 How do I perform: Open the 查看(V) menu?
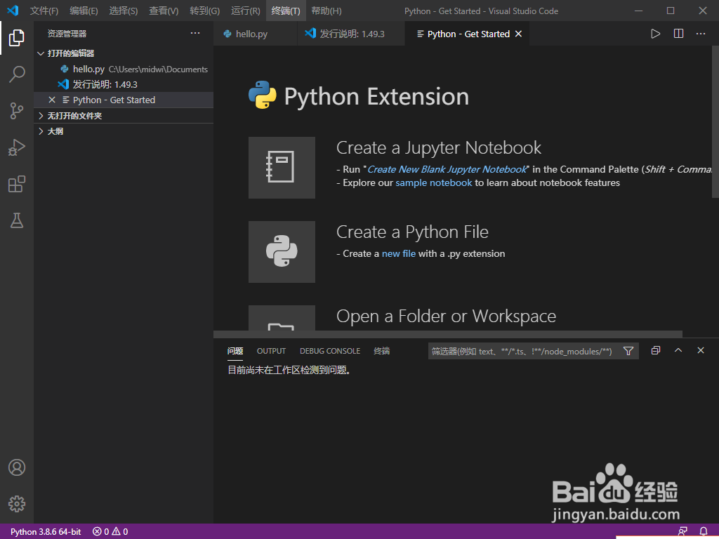164,11
